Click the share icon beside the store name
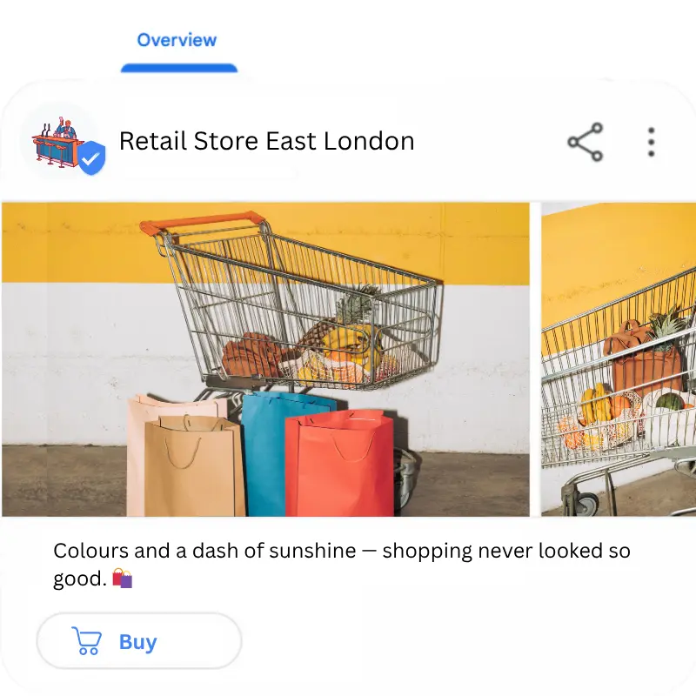The width and height of the screenshot is (696, 696). 586,142
